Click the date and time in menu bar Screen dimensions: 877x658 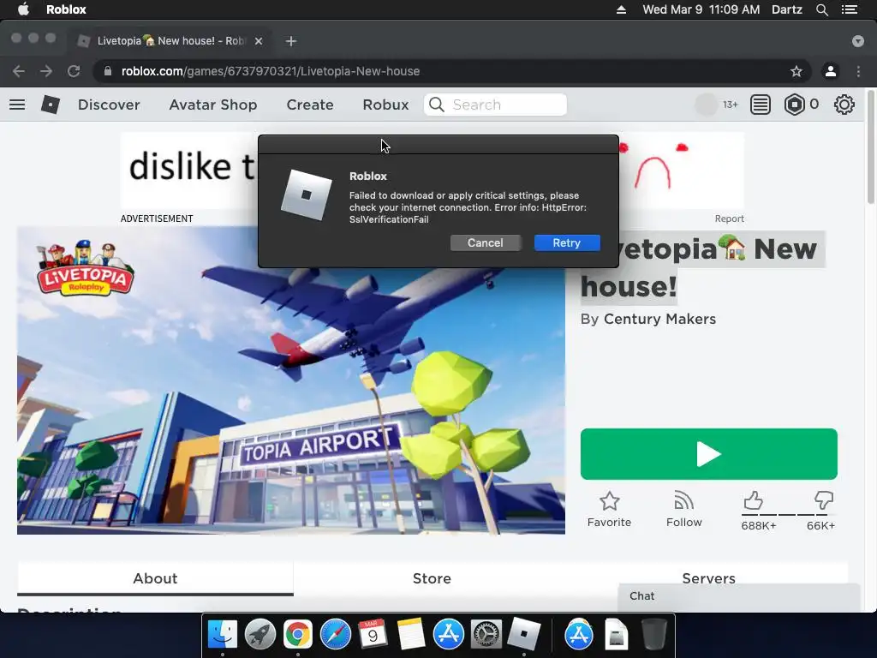point(701,9)
